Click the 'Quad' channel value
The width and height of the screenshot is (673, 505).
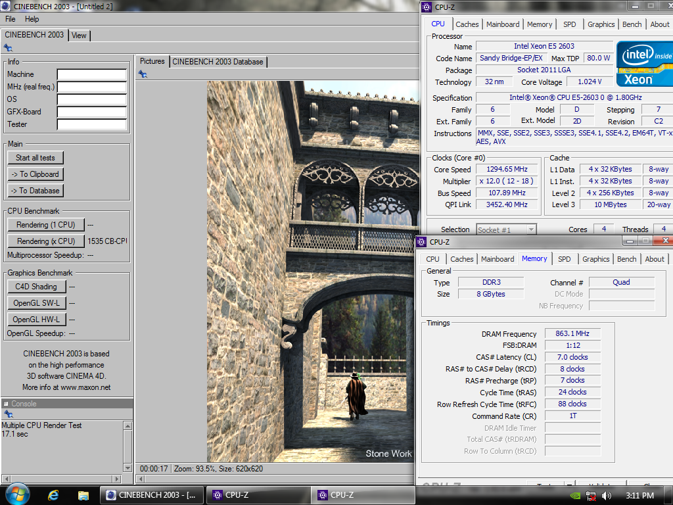point(621,282)
